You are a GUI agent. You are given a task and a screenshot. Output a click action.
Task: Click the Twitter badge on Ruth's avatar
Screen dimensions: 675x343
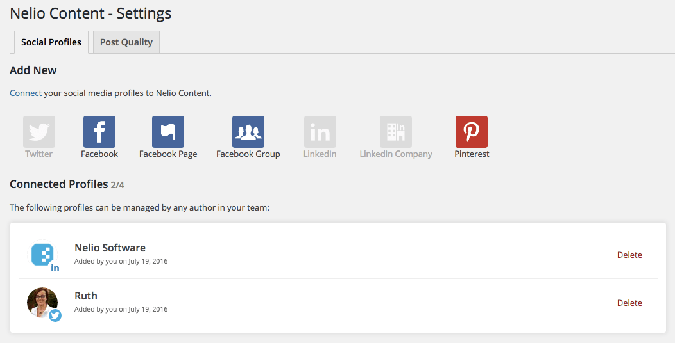click(x=55, y=315)
